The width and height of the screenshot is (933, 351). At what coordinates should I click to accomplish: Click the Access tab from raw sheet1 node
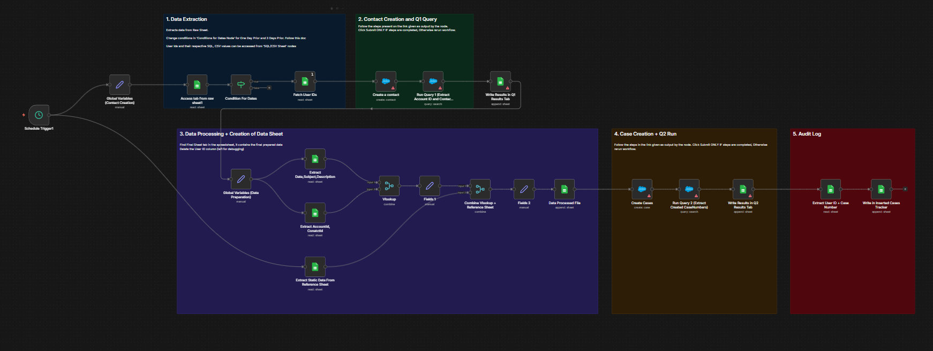197,85
